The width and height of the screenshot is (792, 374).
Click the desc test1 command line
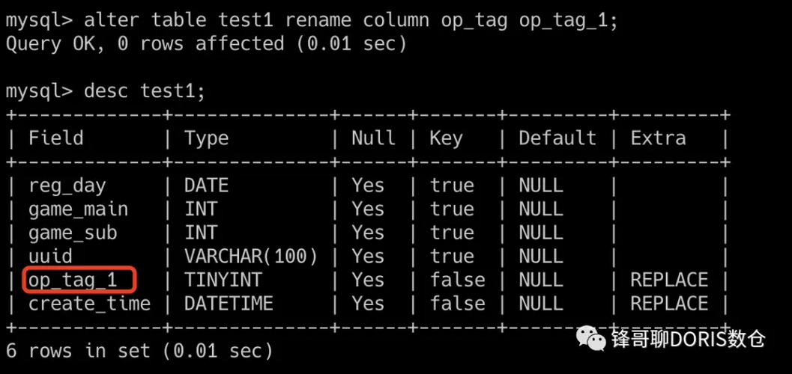[105, 91]
